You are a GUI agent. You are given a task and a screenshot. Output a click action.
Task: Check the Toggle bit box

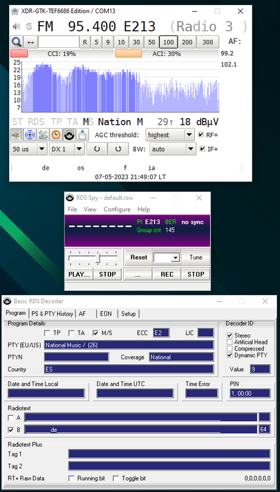pyautogui.click(x=116, y=478)
